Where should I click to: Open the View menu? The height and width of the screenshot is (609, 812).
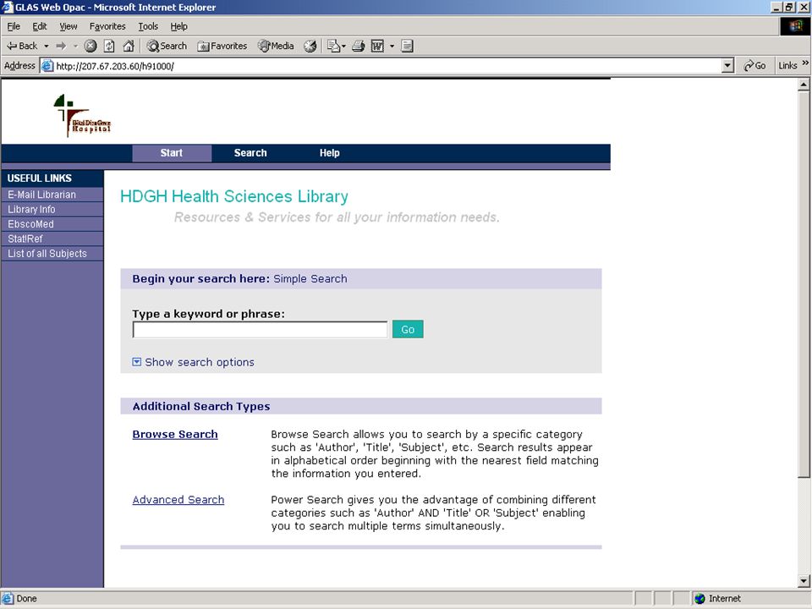click(68, 26)
